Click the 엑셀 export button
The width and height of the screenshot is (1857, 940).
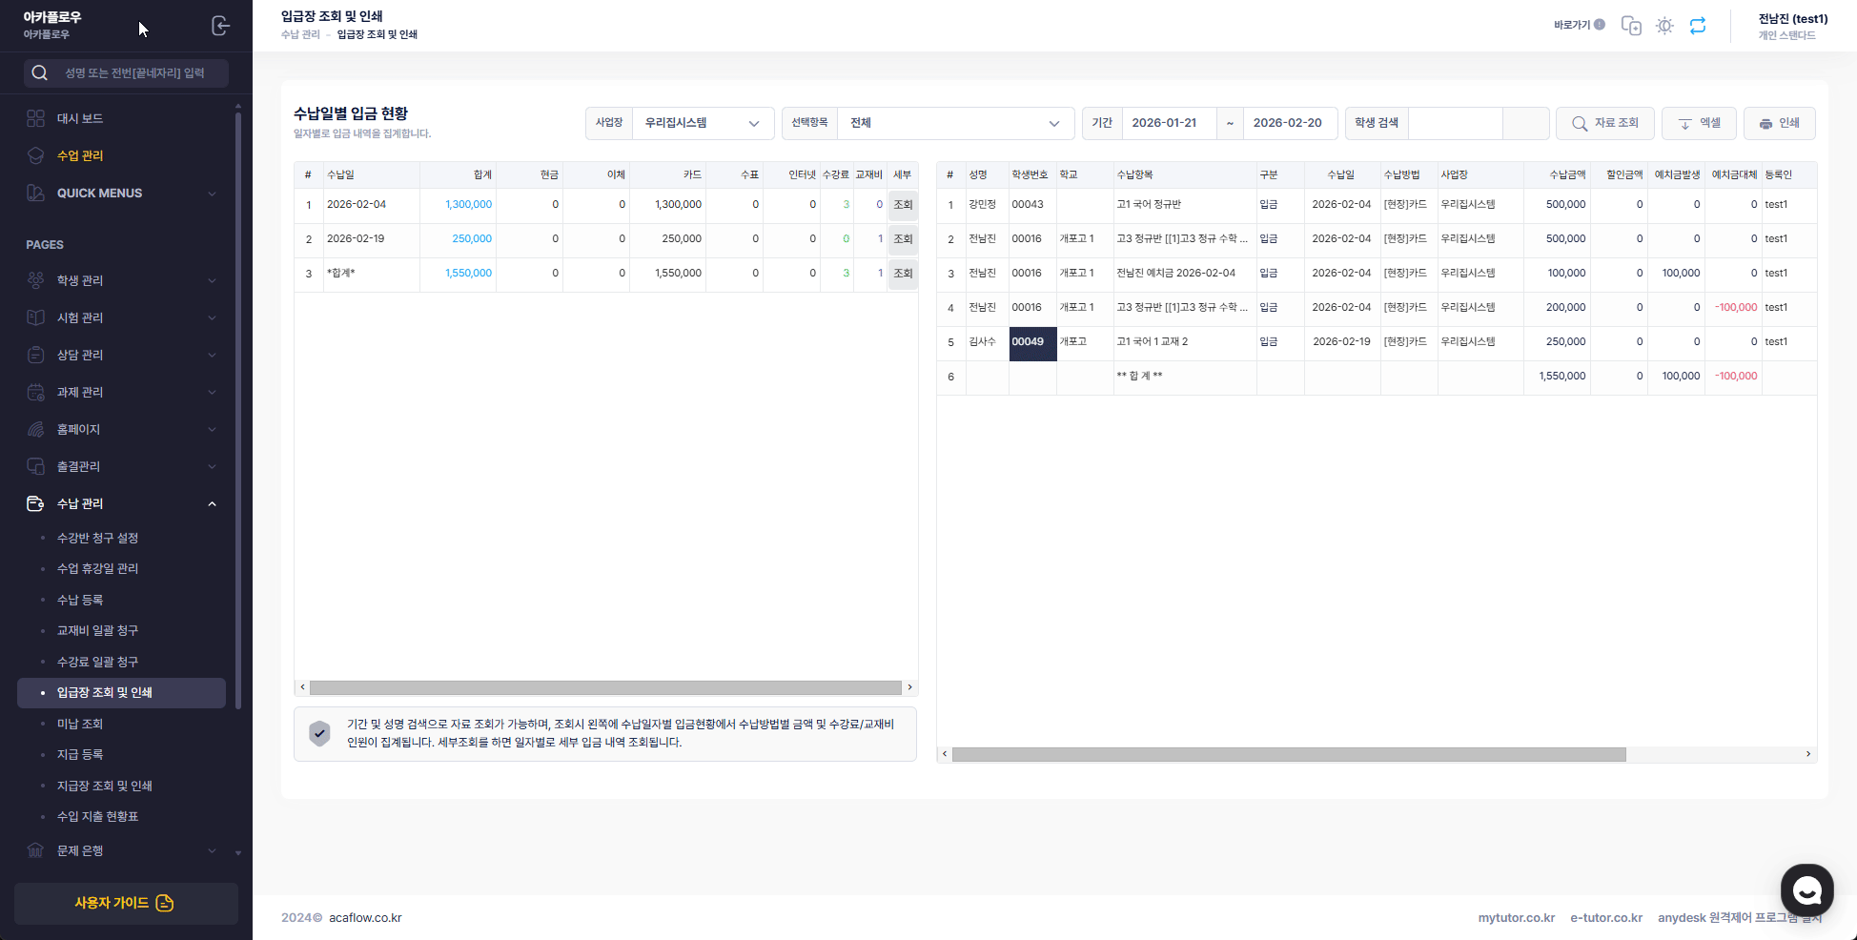pos(1699,123)
